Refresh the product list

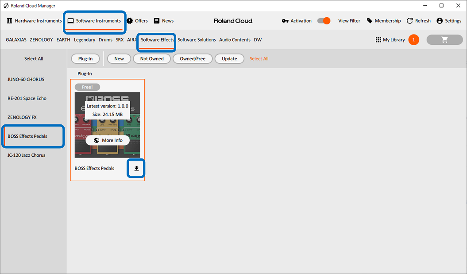pos(419,21)
